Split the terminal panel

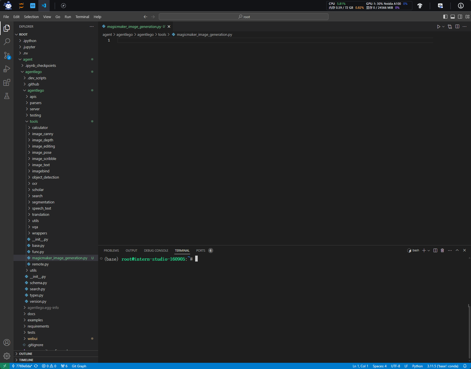tap(435, 251)
